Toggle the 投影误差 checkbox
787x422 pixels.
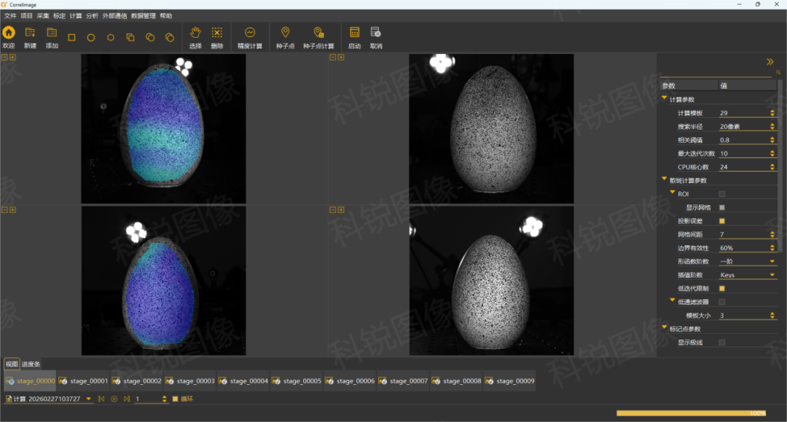(722, 221)
